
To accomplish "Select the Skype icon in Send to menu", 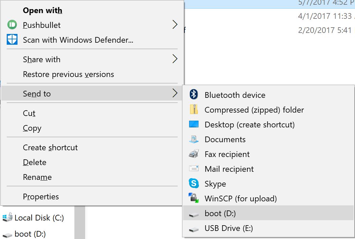I will [193, 184].
